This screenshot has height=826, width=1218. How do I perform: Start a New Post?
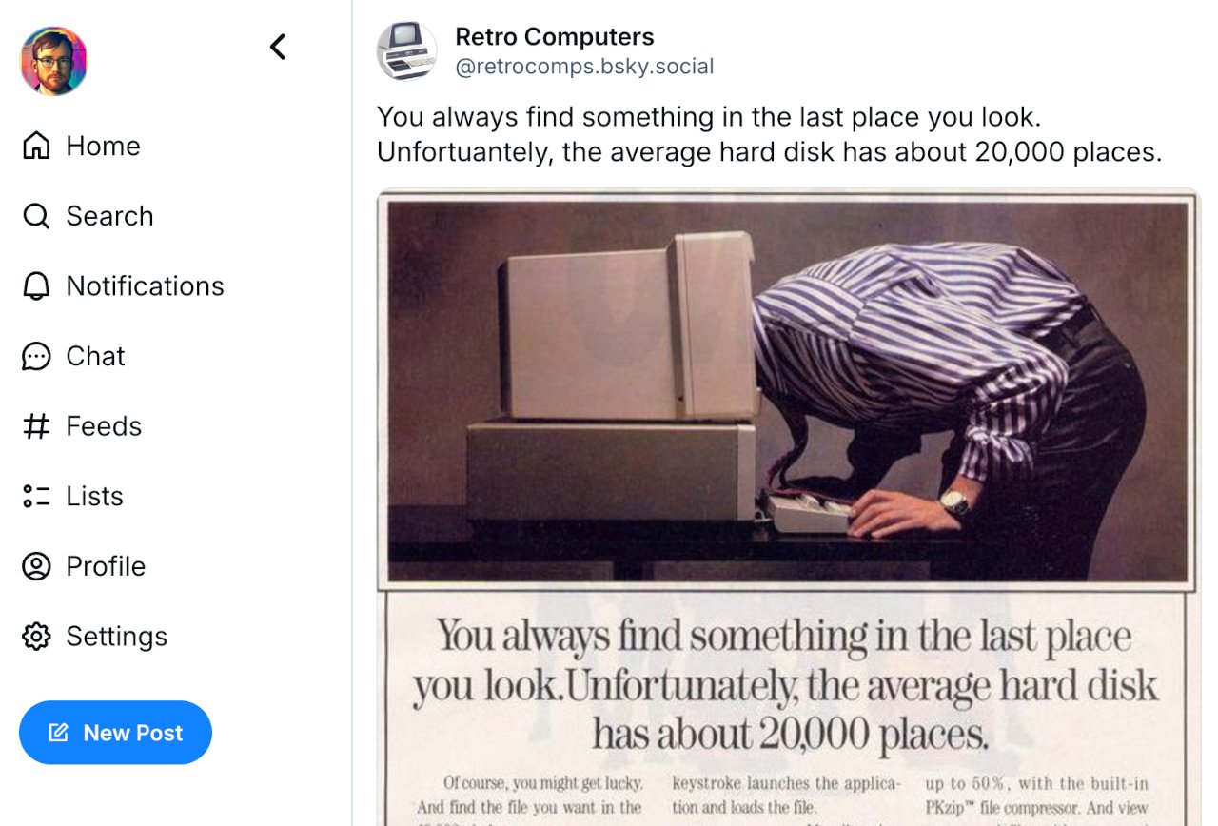point(115,733)
